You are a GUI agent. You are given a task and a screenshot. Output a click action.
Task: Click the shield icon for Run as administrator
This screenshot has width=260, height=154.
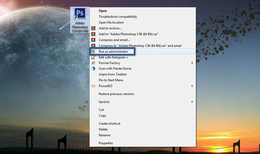tap(93, 51)
